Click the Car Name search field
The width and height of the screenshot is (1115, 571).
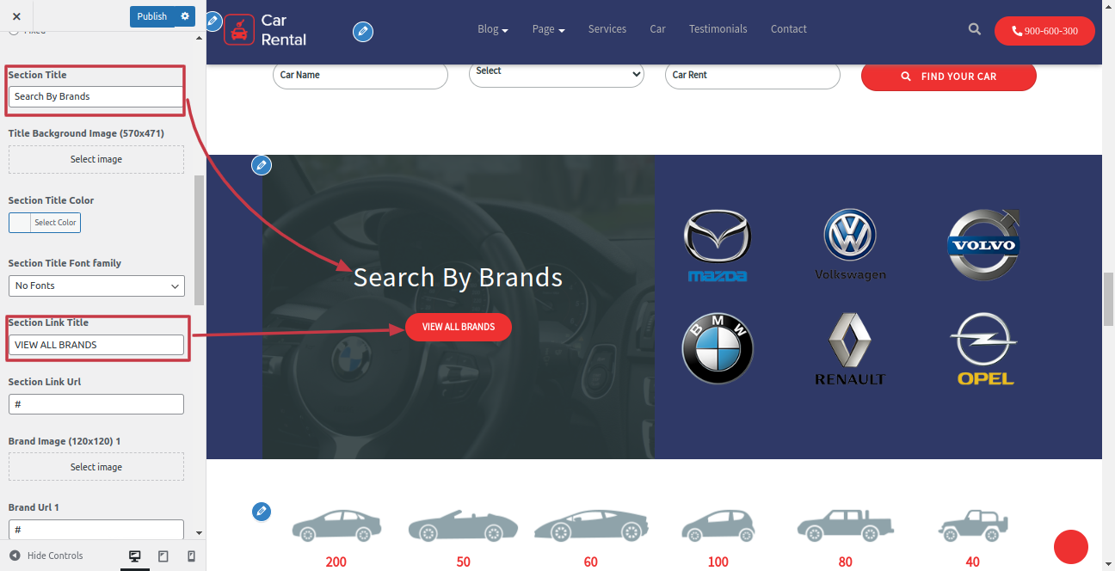pyautogui.click(x=360, y=75)
